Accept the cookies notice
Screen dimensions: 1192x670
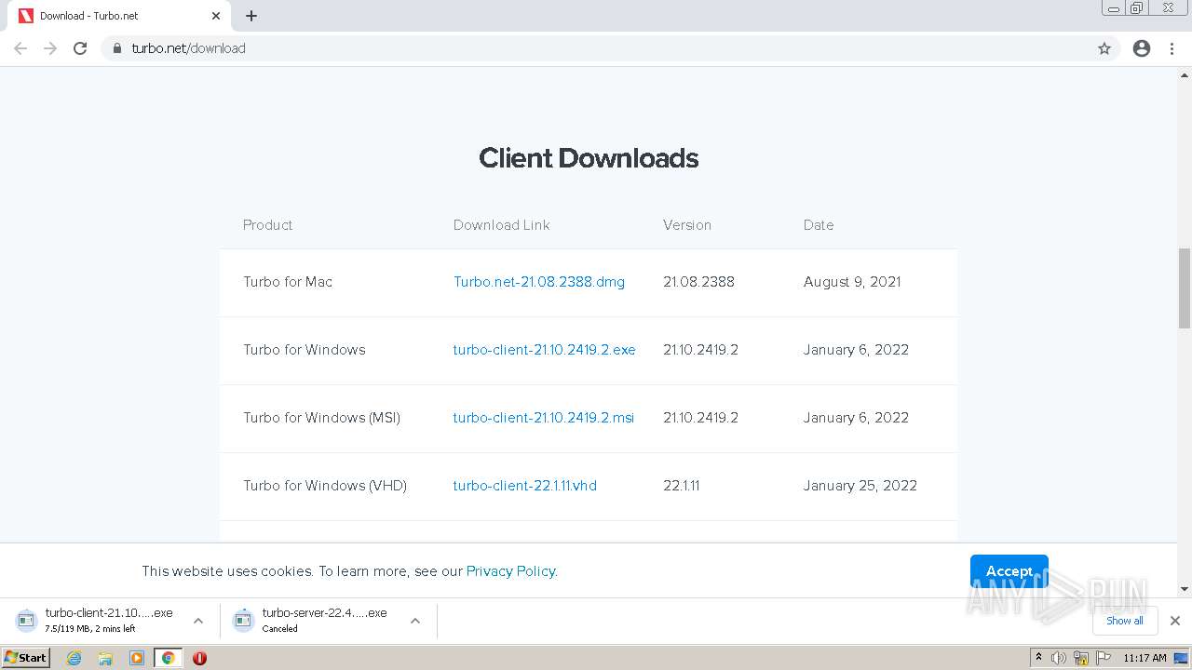1009,571
